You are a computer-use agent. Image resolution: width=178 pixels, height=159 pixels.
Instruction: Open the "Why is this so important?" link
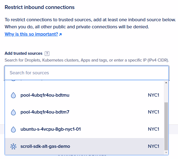[31, 34]
